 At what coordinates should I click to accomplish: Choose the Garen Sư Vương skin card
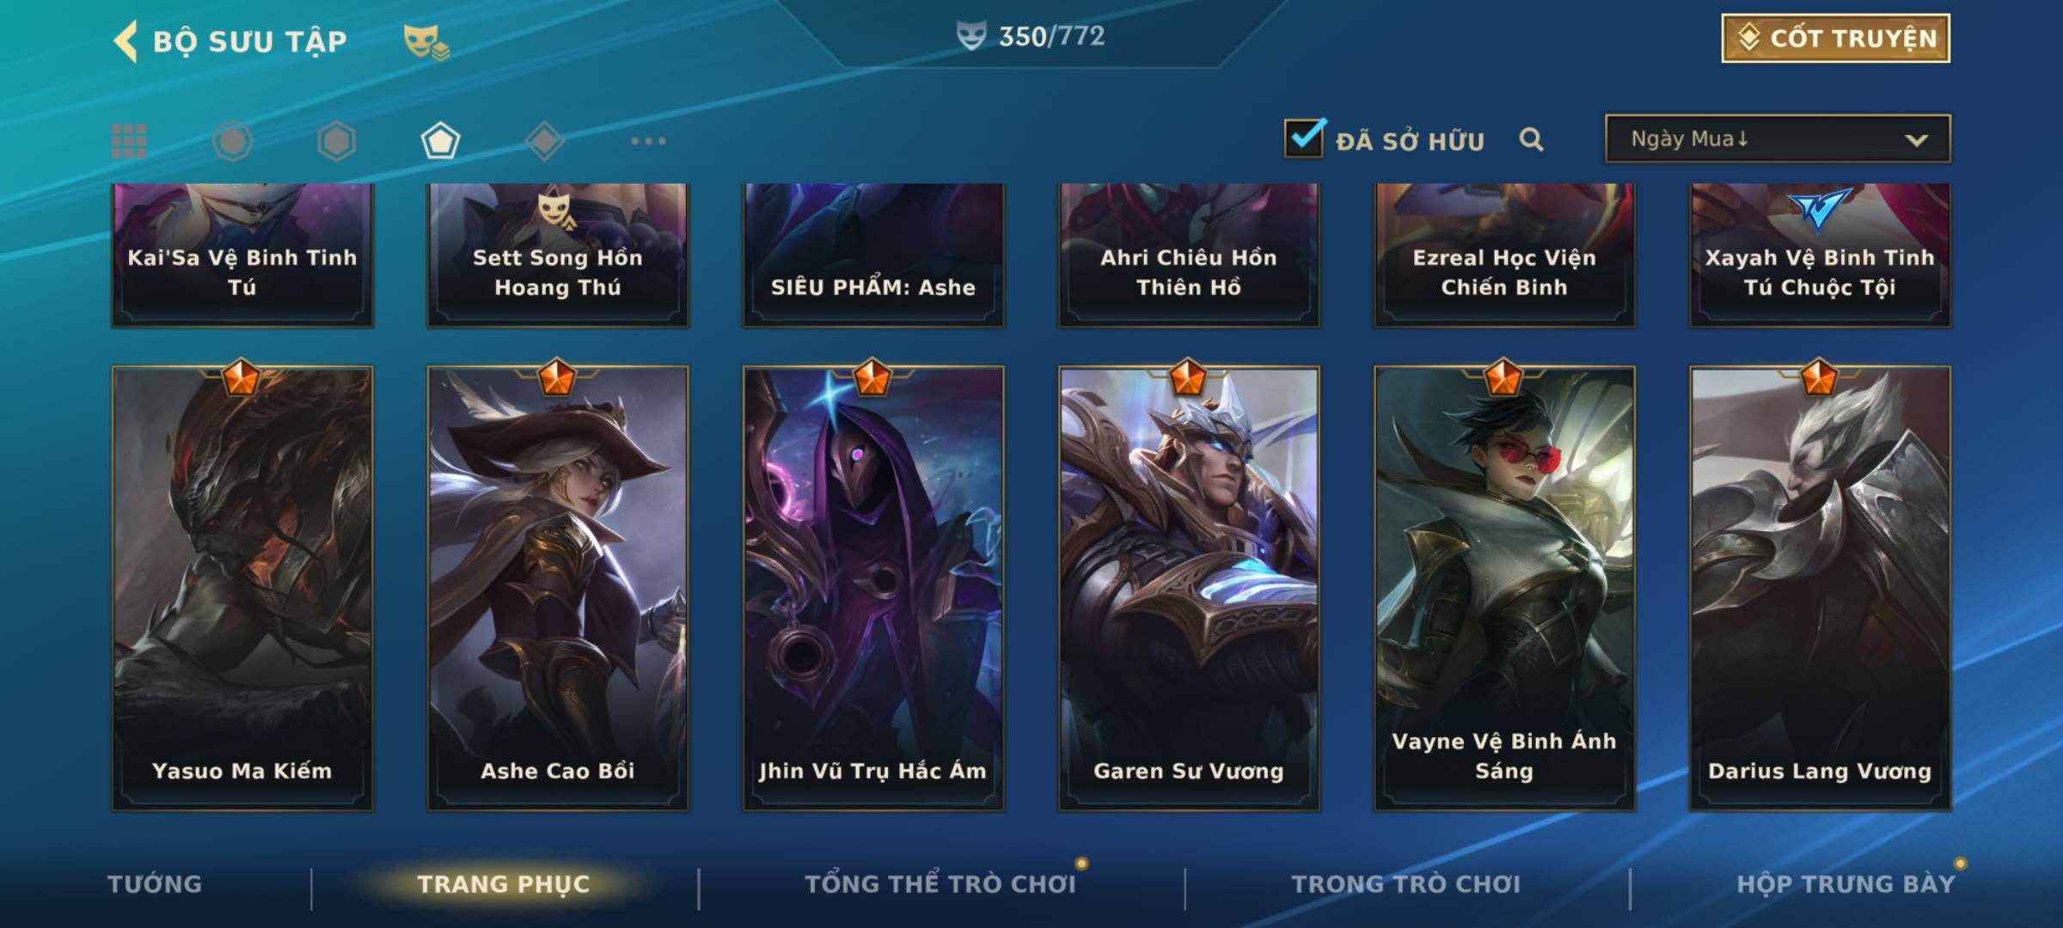pyautogui.click(x=1189, y=589)
